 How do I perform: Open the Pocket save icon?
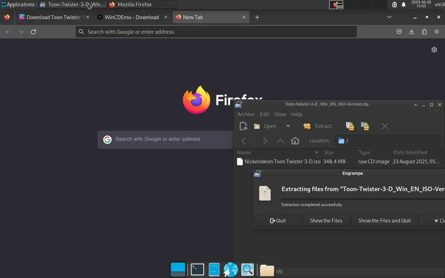(x=399, y=32)
